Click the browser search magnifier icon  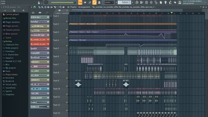click(8, 7)
